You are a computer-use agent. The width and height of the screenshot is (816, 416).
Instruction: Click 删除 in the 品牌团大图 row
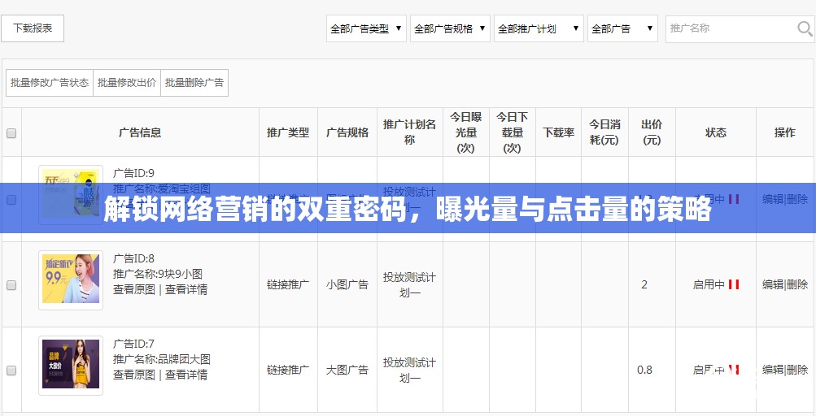797,370
